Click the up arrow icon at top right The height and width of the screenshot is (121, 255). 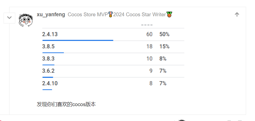237,15
